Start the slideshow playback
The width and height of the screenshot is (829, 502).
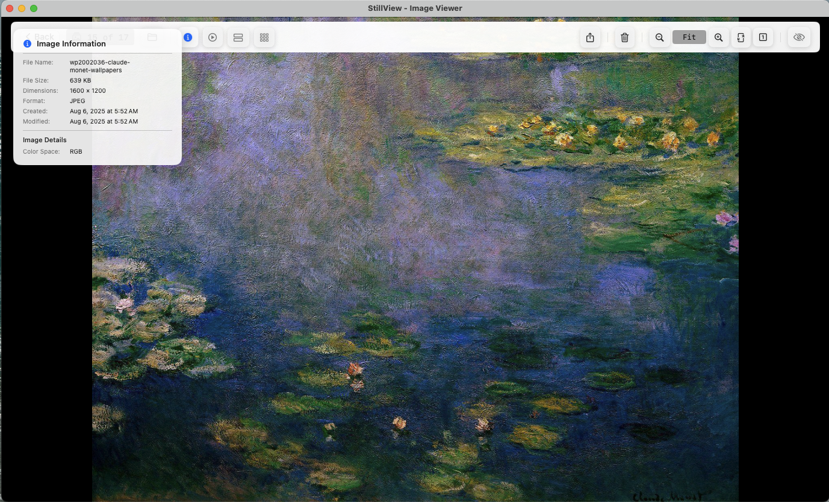tap(213, 37)
